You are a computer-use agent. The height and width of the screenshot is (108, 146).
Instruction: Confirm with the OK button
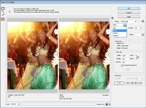pyautogui.click(x=129, y=8)
